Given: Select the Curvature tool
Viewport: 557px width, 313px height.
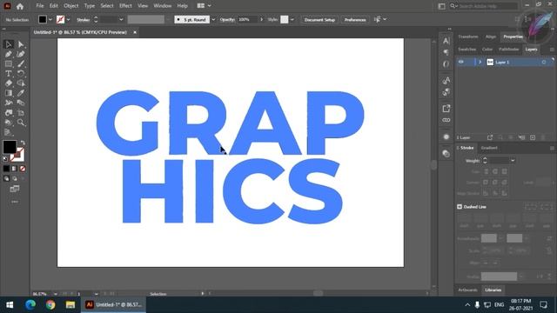Looking at the screenshot, I should pyautogui.click(x=21, y=54).
